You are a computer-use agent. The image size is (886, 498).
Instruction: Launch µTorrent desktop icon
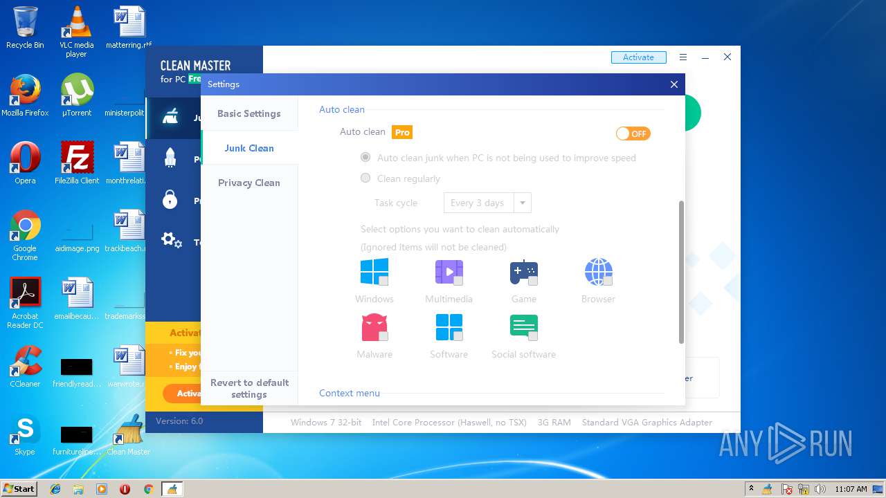(x=76, y=95)
